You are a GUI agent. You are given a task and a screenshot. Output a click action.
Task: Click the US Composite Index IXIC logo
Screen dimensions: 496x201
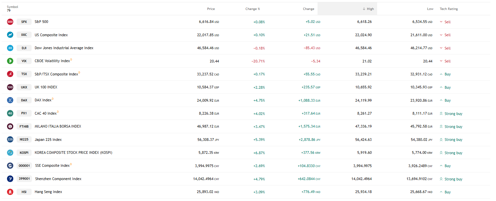click(10, 35)
